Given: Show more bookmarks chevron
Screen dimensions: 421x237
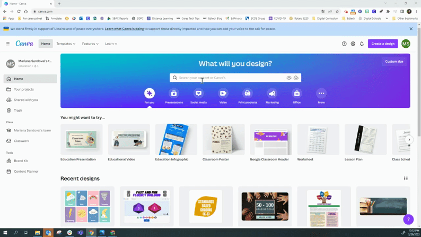Looking at the screenshot, I should (x=387, y=19).
